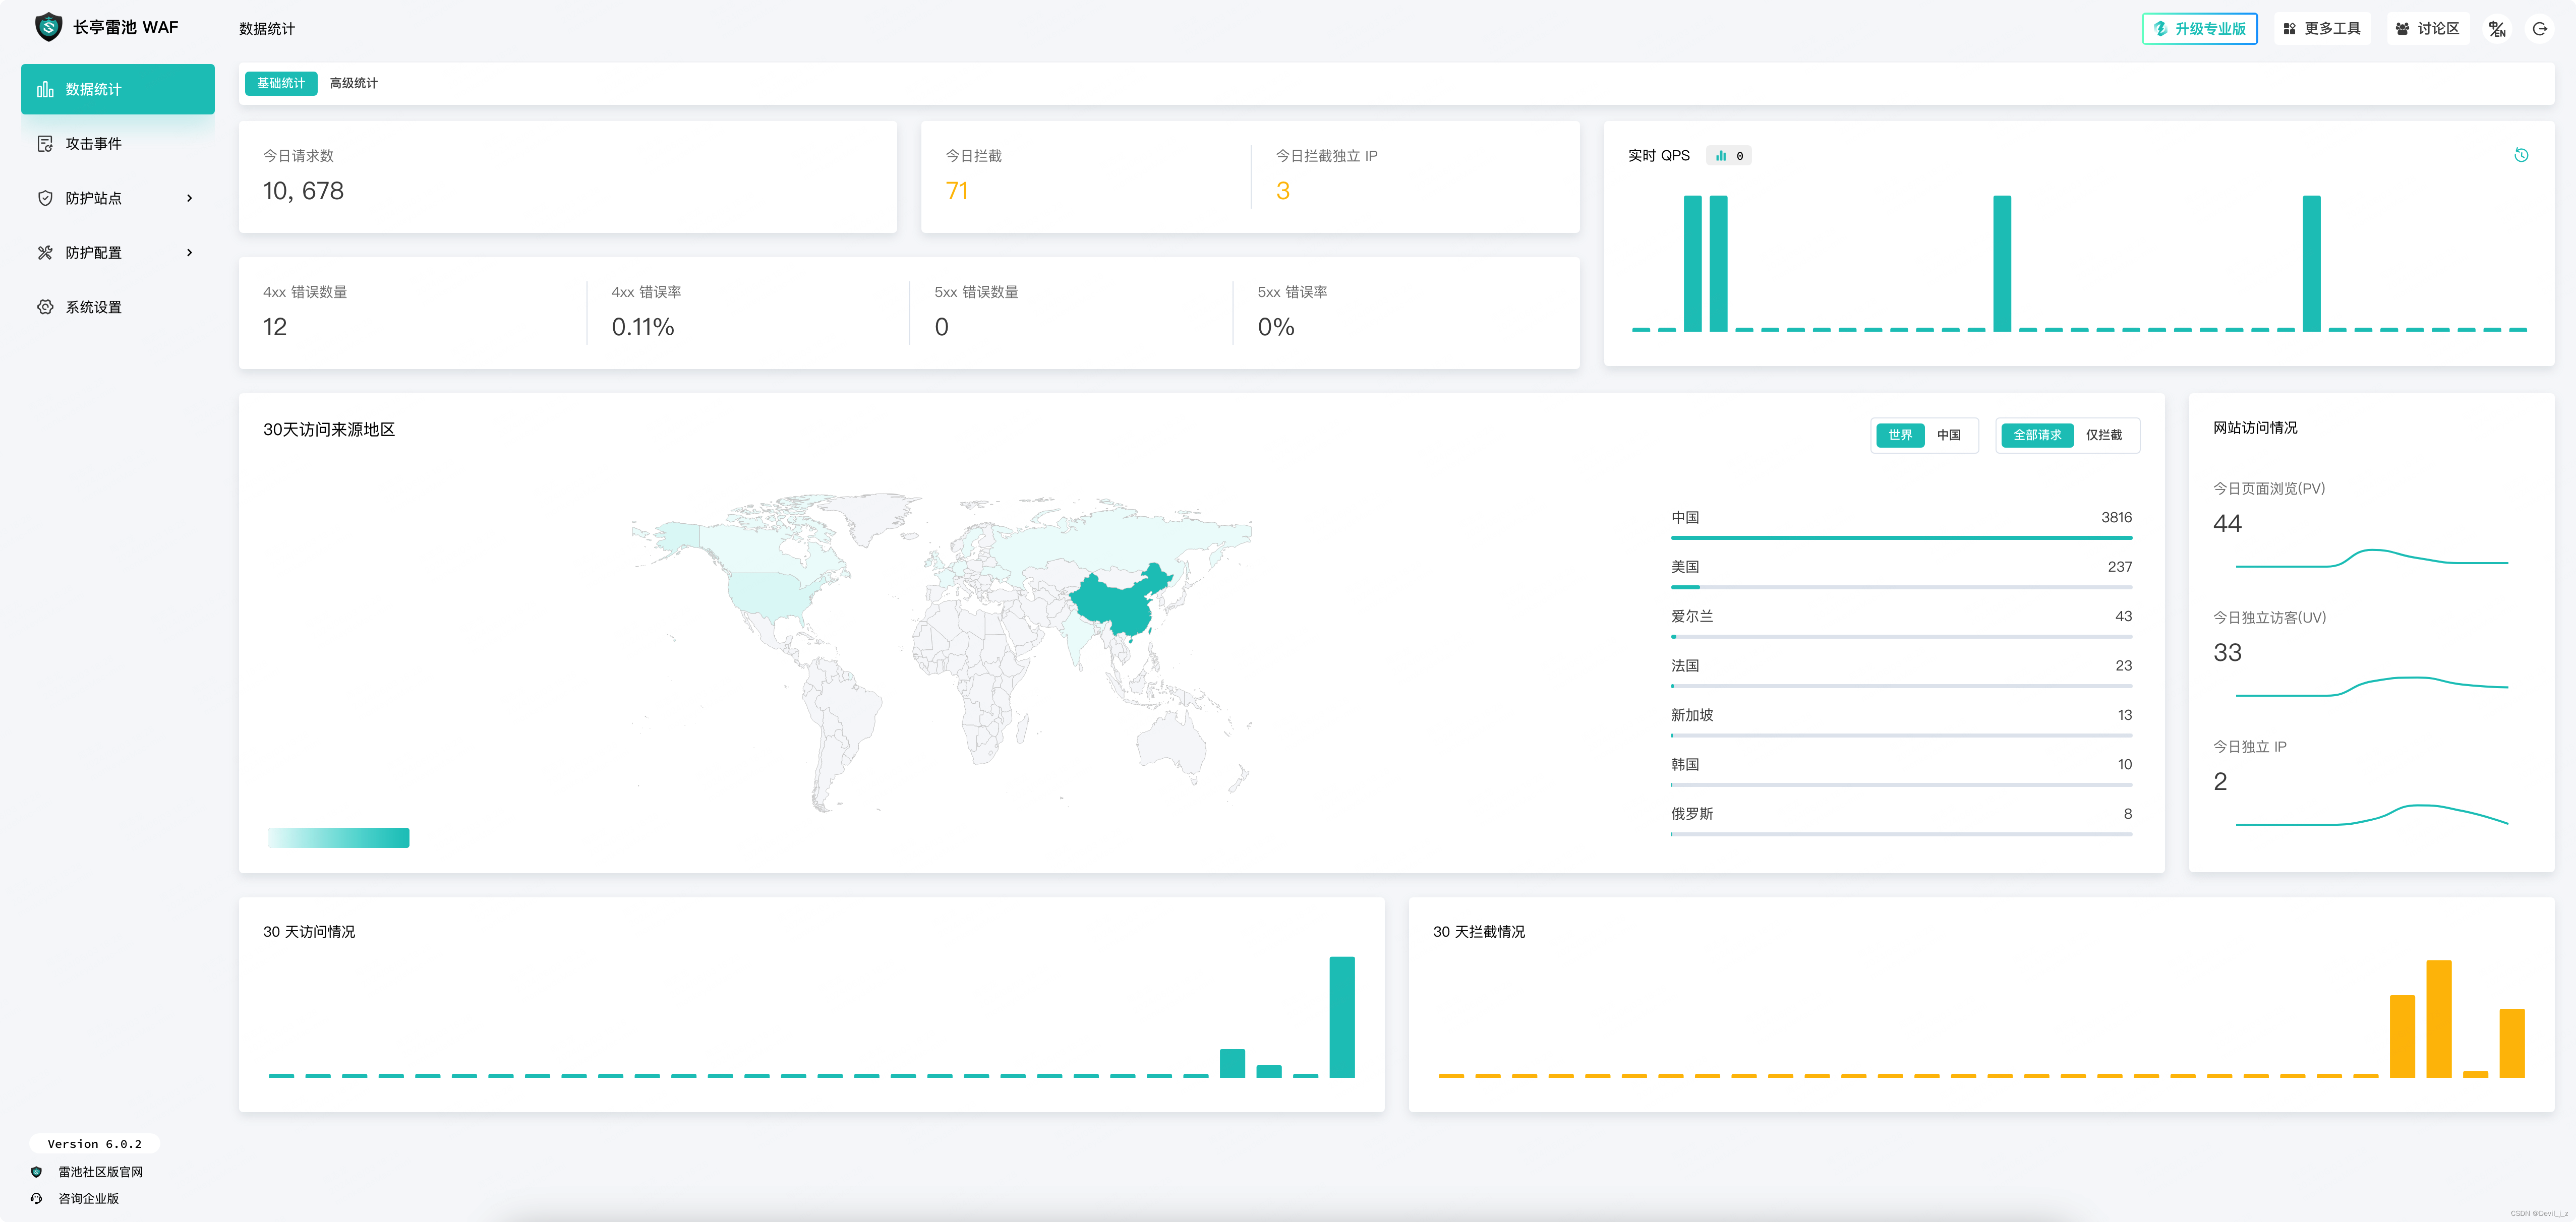Click the 法国 row in region list
Screen dimensions: 2576x1222
(1901, 672)
